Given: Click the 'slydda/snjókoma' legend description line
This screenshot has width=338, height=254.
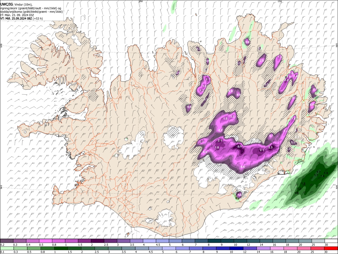Looking at the screenshot, I should click(x=31, y=11).
